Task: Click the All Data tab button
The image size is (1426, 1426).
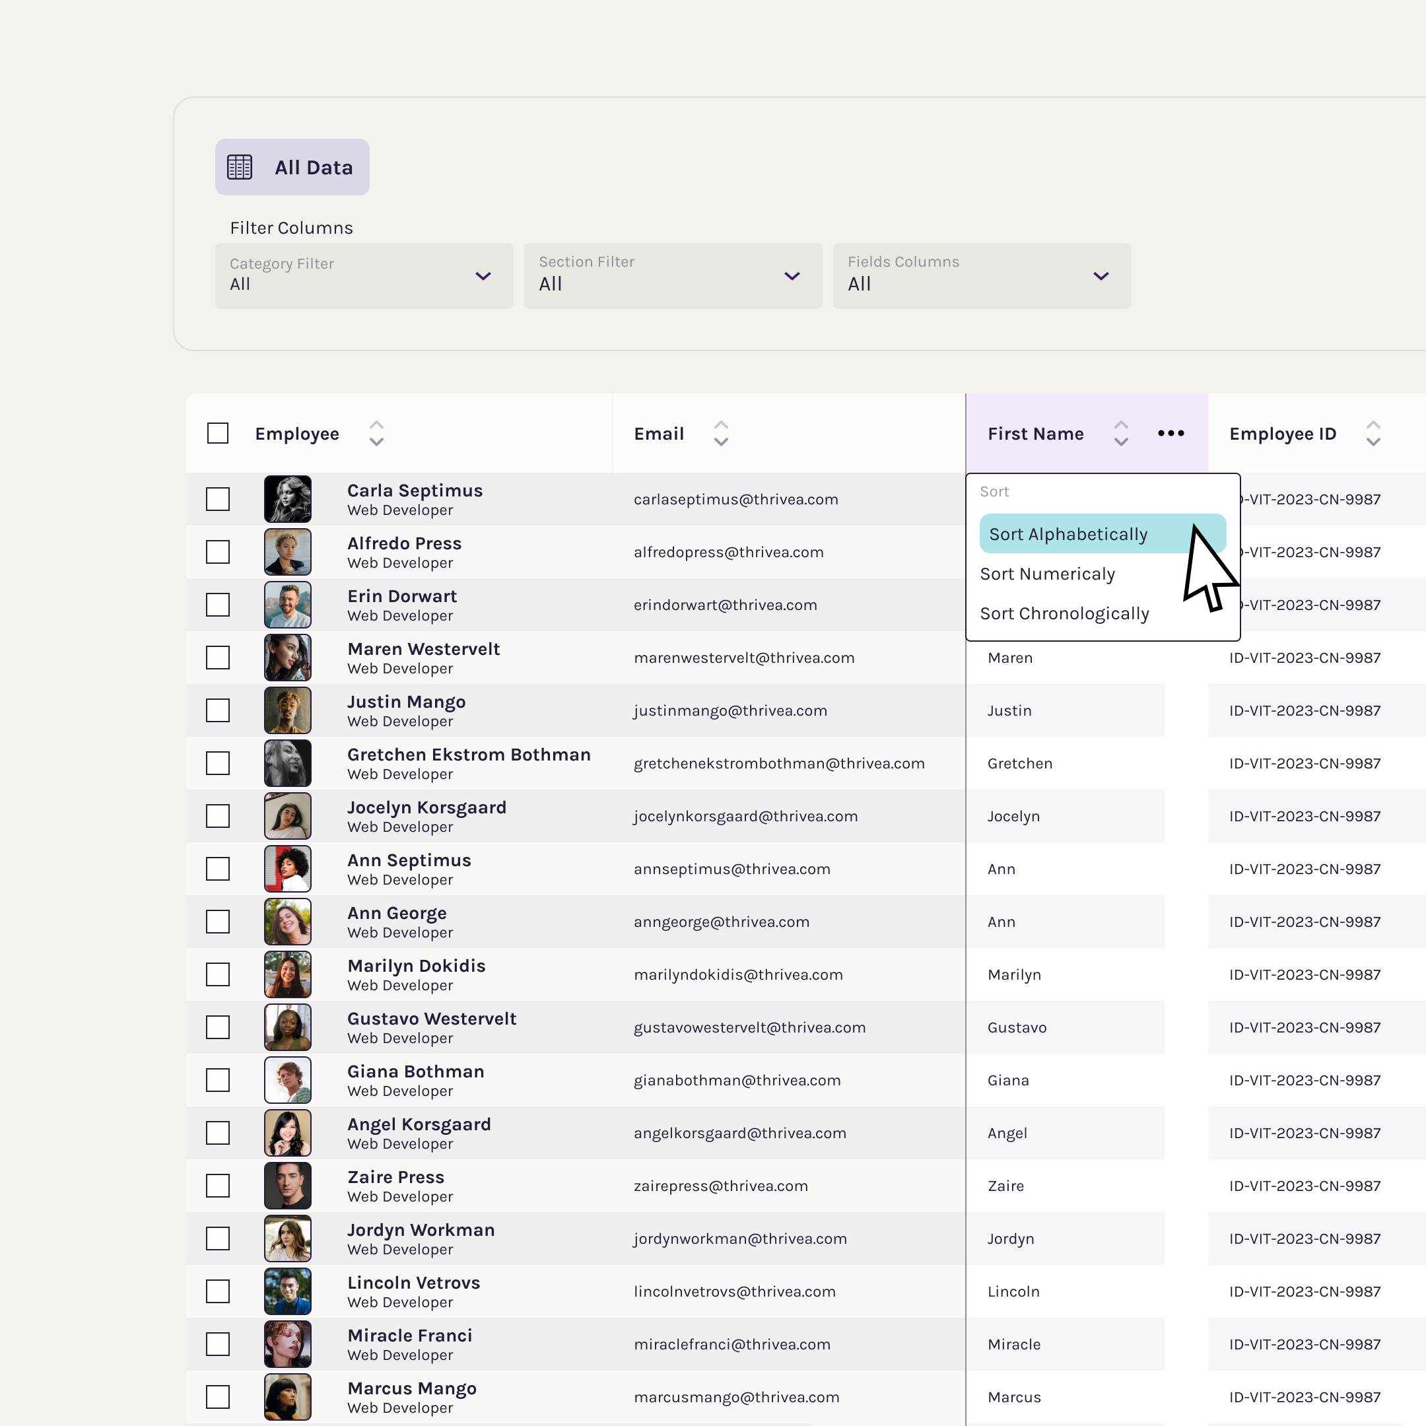Action: click(292, 168)
